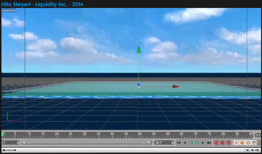262x154 pixels.
Task: Click the red record keyframe button
Action: coord(216,143)
